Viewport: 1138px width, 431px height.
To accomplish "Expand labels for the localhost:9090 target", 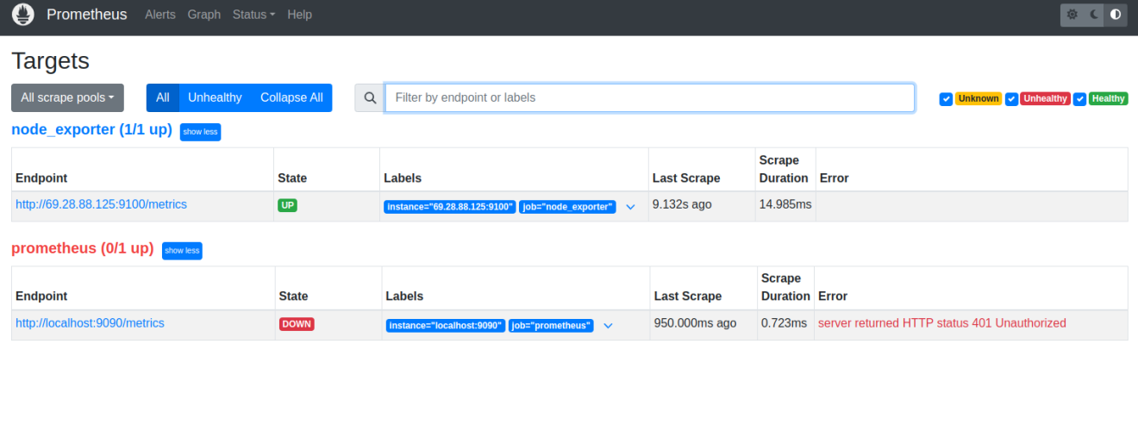I will pyautogui.click(x=608, y=326).
